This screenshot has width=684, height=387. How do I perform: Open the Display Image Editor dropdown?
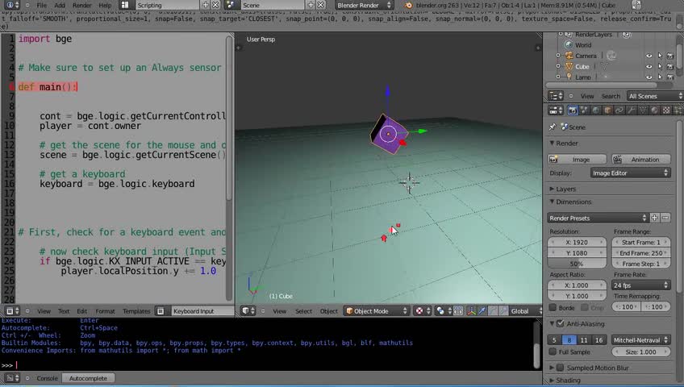click(630, 173)
